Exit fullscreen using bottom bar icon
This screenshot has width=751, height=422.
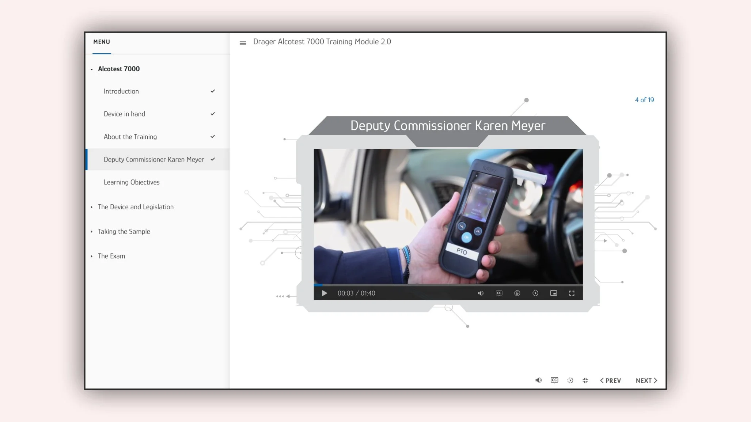pyautogui.click(x=585, y=380)
